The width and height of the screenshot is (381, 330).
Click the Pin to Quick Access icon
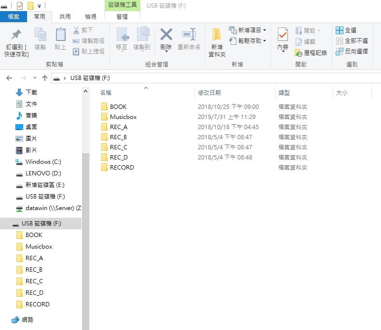pos(16,35)
